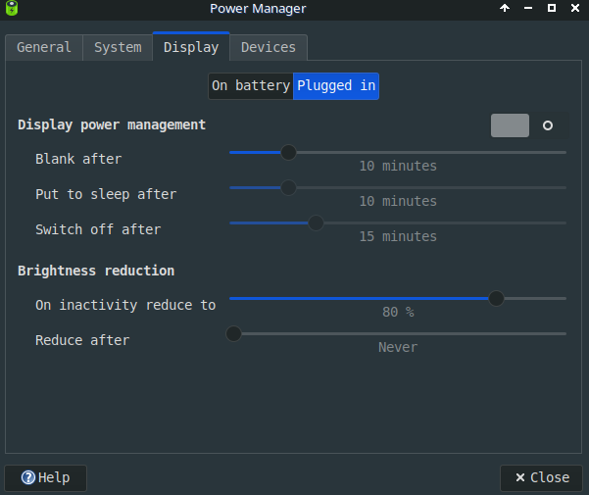Open the System tab
This screenshot has width=589, height=495.
pos(118,47)
